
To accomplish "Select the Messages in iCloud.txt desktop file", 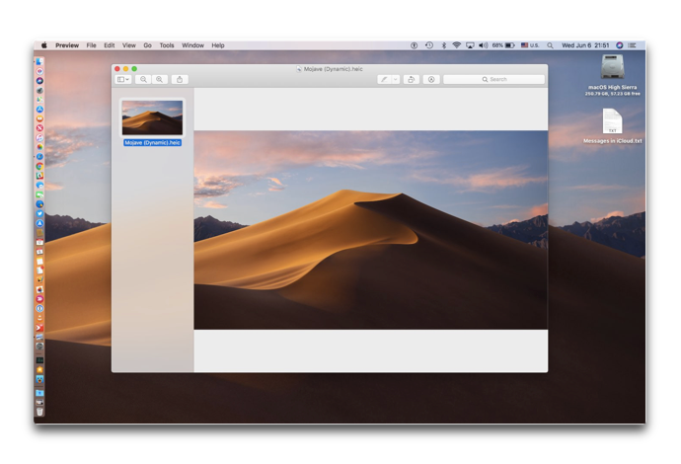I will pos(612,121).
